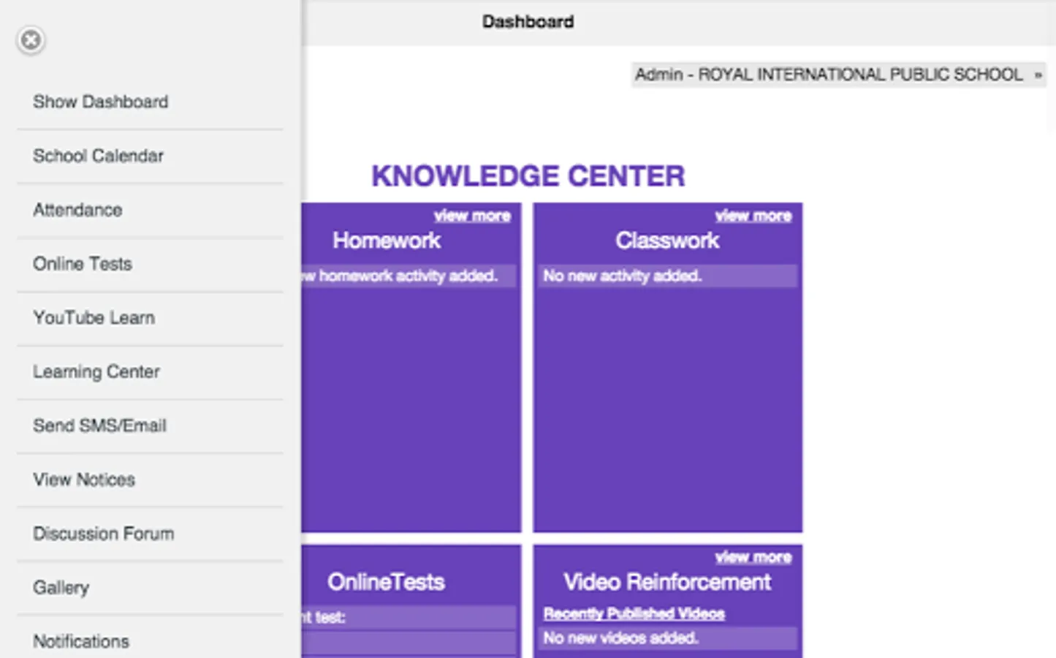This screenshot has width=1056, height=658.
Task: Open Notifications menu entry
Action: coord(81,641)
